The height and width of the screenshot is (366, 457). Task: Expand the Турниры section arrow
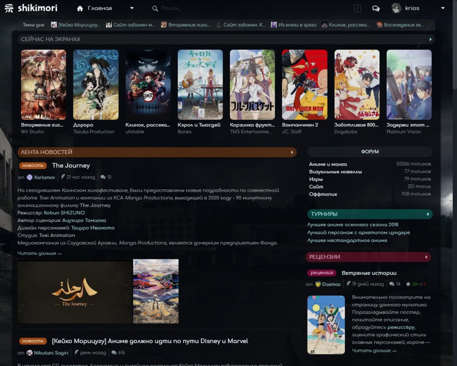click(x=428, y=214)
